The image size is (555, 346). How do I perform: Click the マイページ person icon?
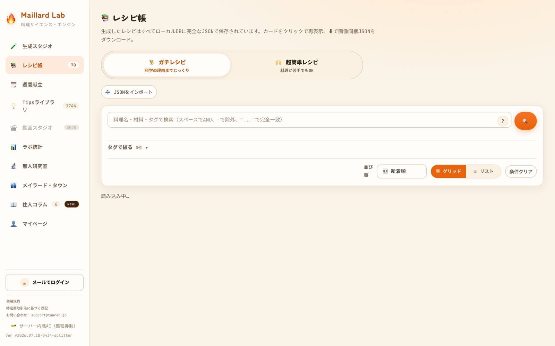(14, 224)
